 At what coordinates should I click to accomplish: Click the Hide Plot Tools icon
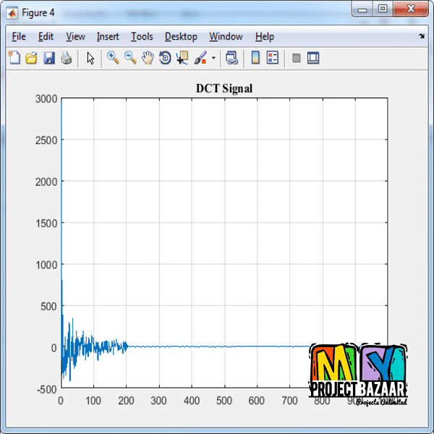pos(296,58)
